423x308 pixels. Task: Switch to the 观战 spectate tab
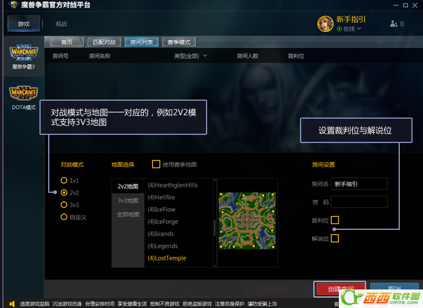point(61,24)
